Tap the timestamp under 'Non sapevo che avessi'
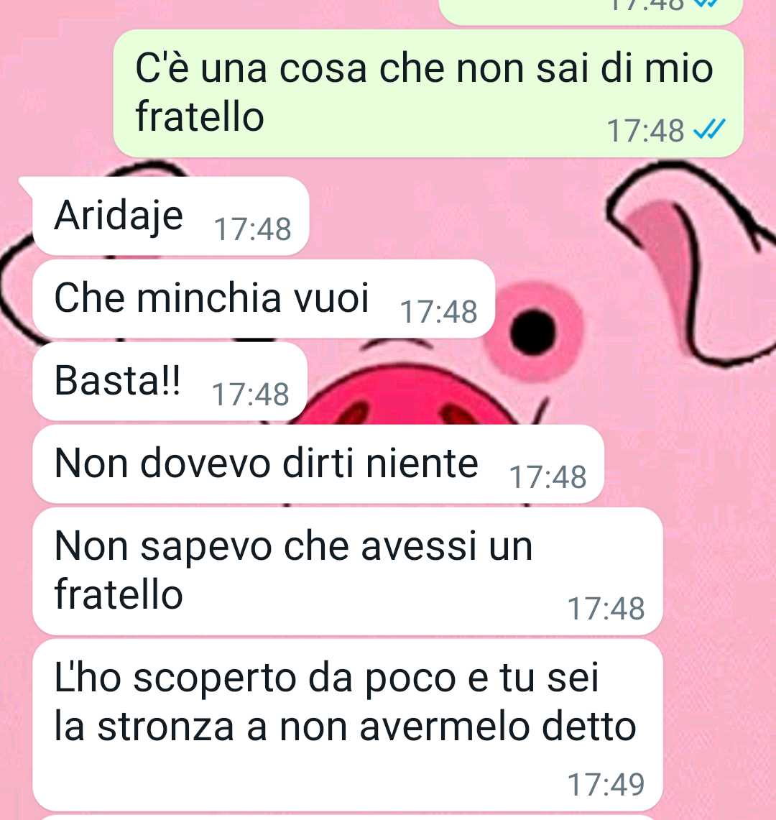Viewport: 776px width, 820px height. [606, 609]
